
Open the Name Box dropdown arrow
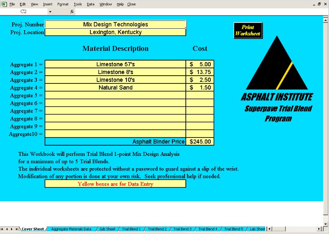pyautogui.click(x=50, y=12)
